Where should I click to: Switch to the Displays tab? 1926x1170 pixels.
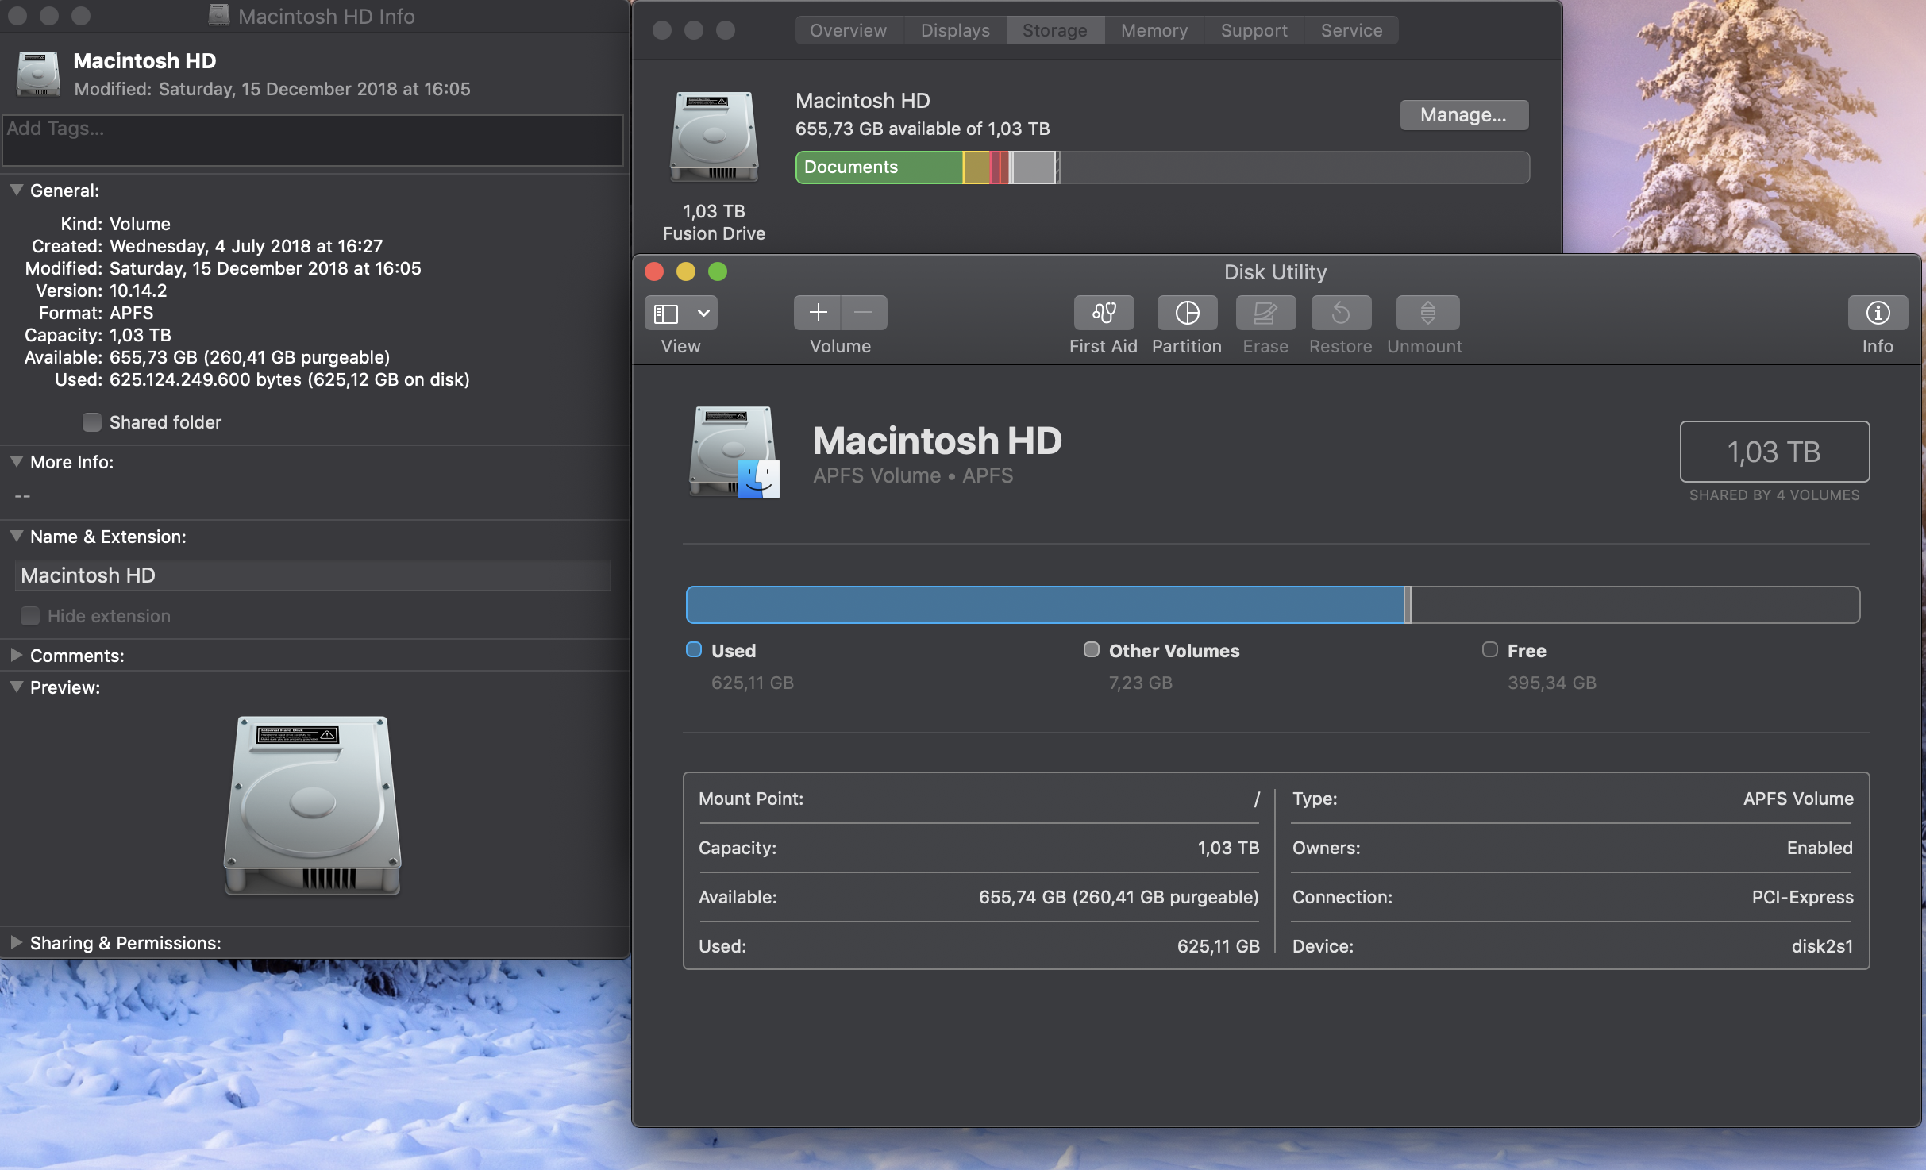tap(955, 30)
